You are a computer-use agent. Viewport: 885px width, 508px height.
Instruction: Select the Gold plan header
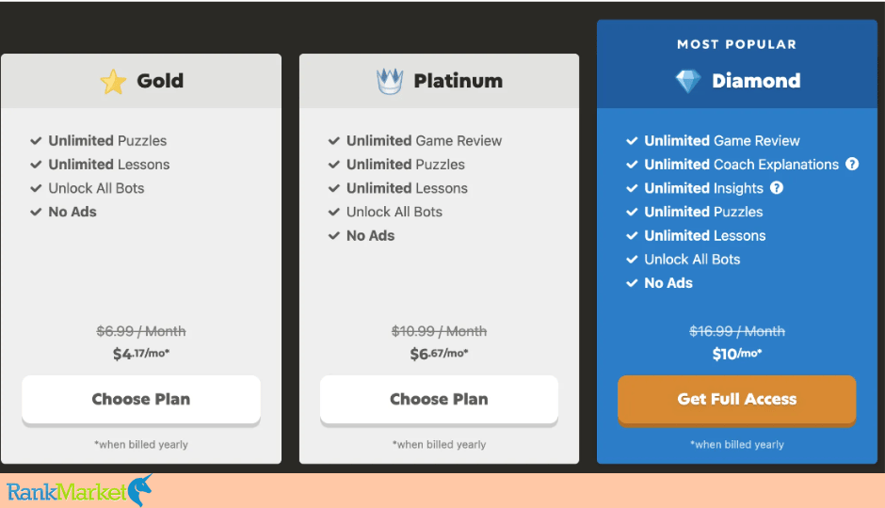[141, 81]
